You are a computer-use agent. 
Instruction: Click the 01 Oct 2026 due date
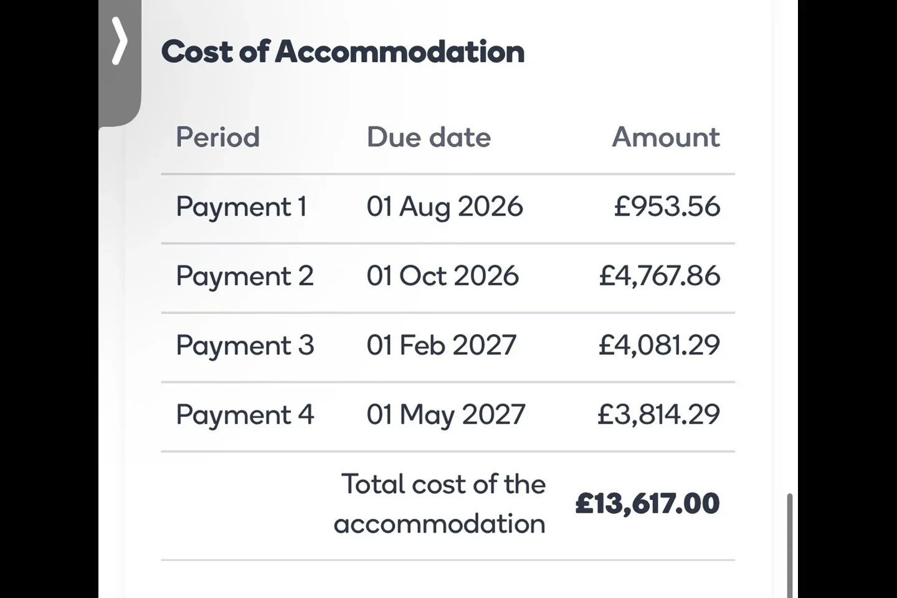(x=442, y=276)
